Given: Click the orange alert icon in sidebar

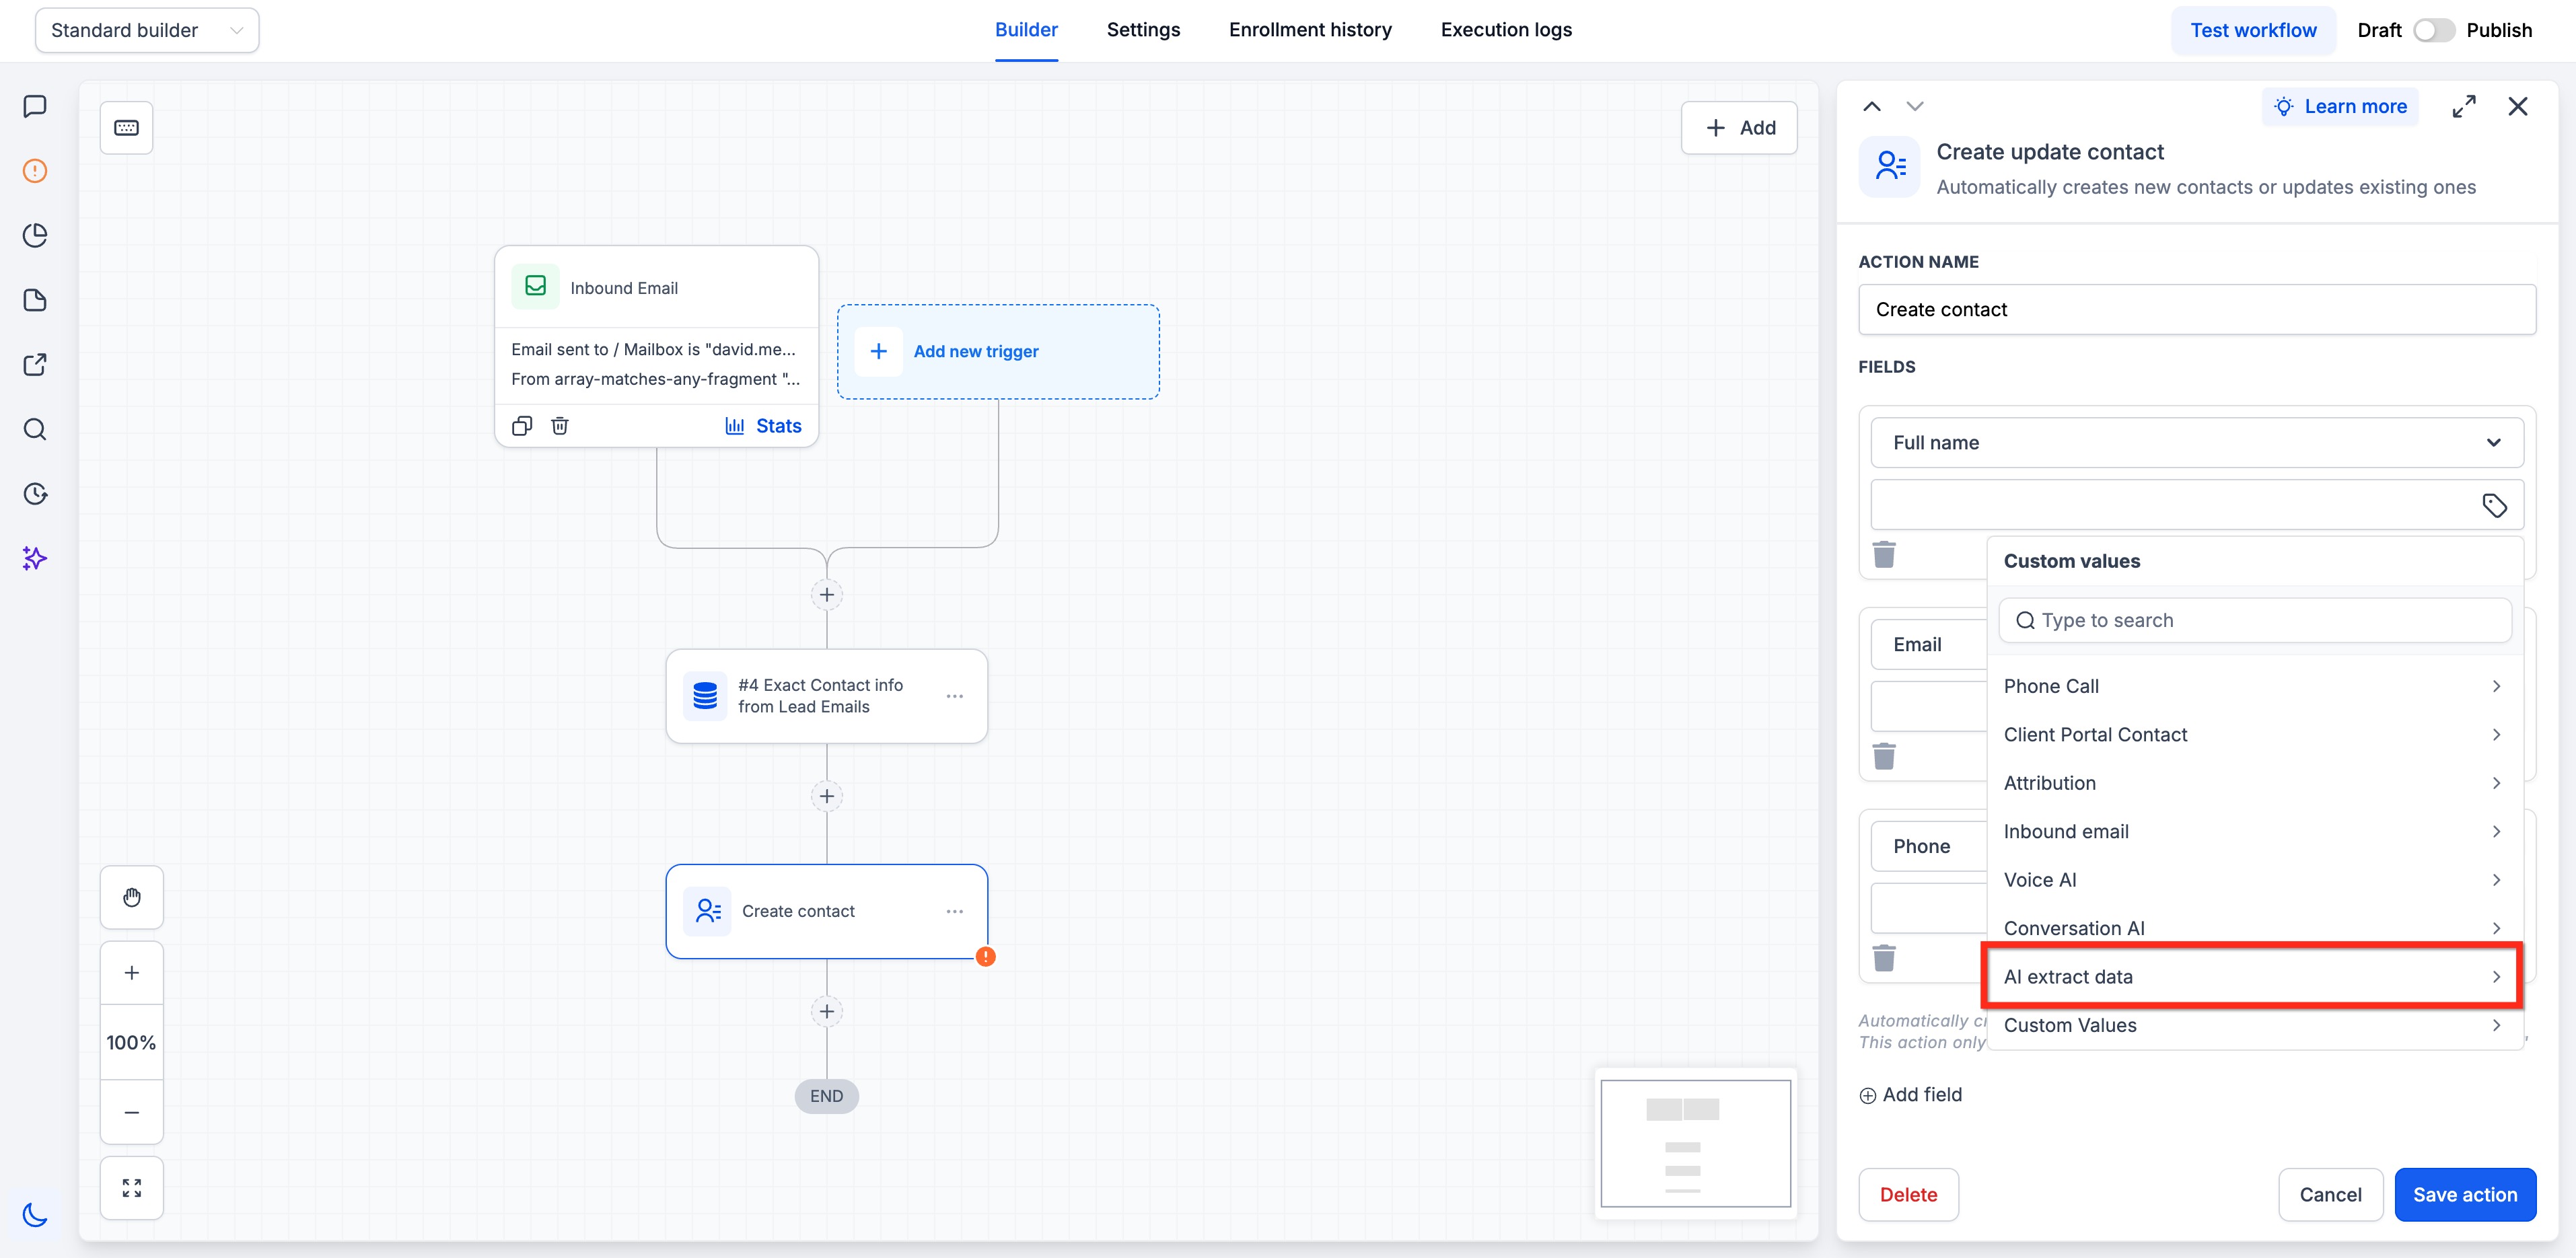Looking at the screenshot, I should [x=35, y=171].
